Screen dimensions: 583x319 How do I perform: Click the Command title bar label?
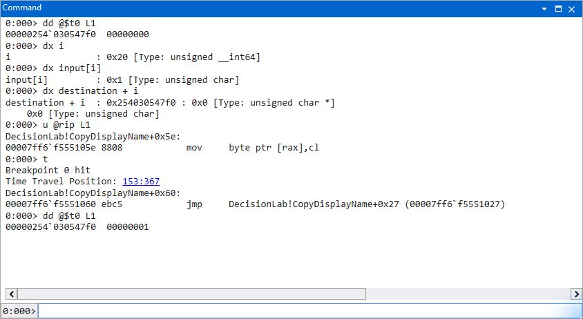click(x=22, y=8)
